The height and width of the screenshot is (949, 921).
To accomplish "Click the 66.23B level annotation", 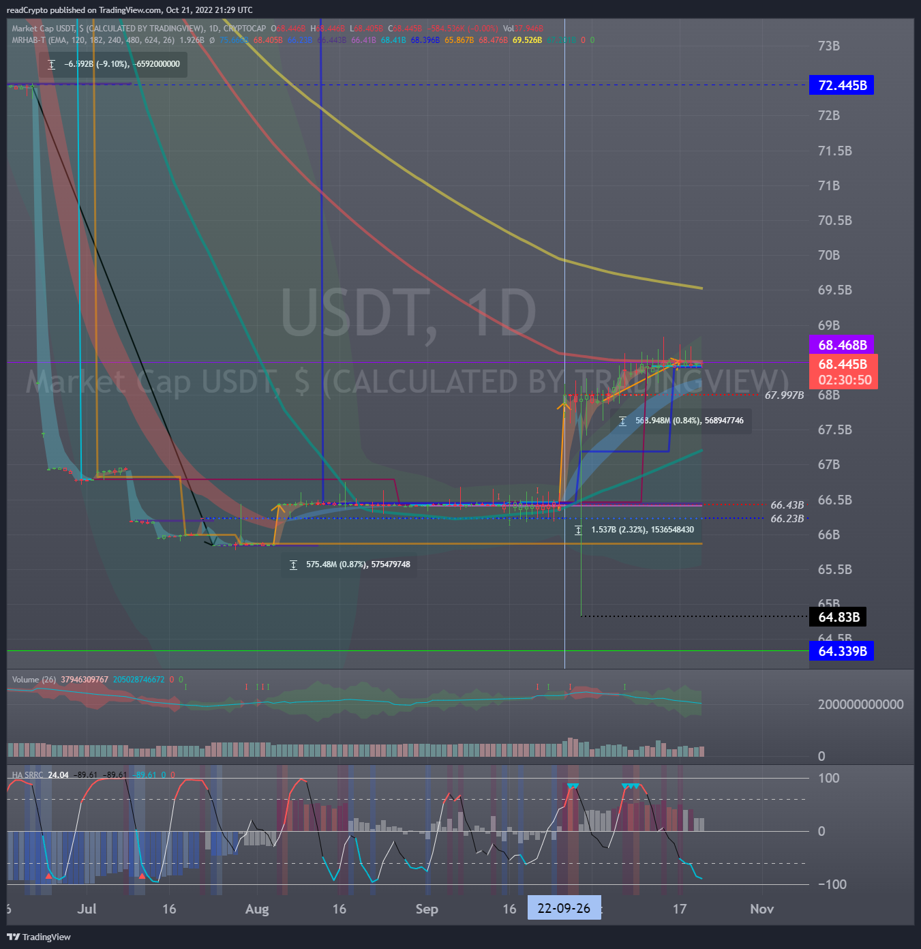I will click(787, 519).
